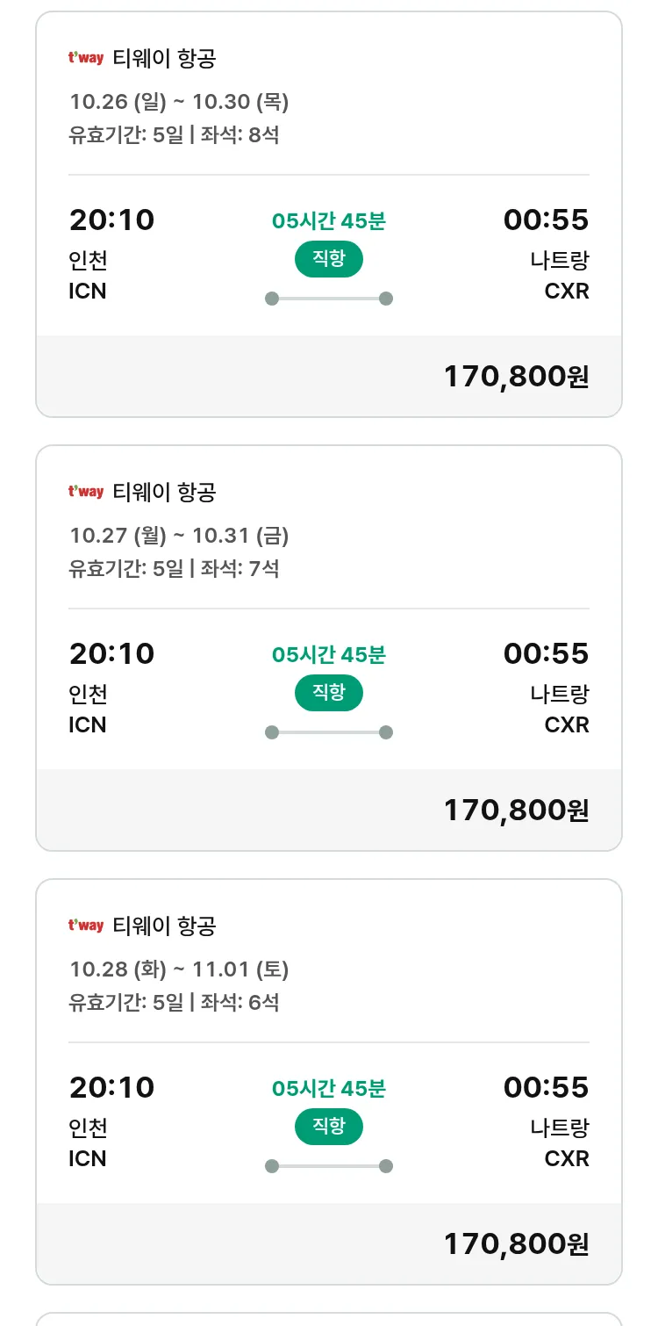The image size is (658, 1326).
Task: Click t'way logo on the 10.27 flight card
Action: (x=86, y=493)
